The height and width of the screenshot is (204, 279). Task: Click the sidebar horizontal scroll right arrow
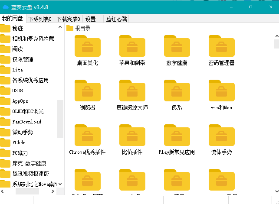pos(53,191)
